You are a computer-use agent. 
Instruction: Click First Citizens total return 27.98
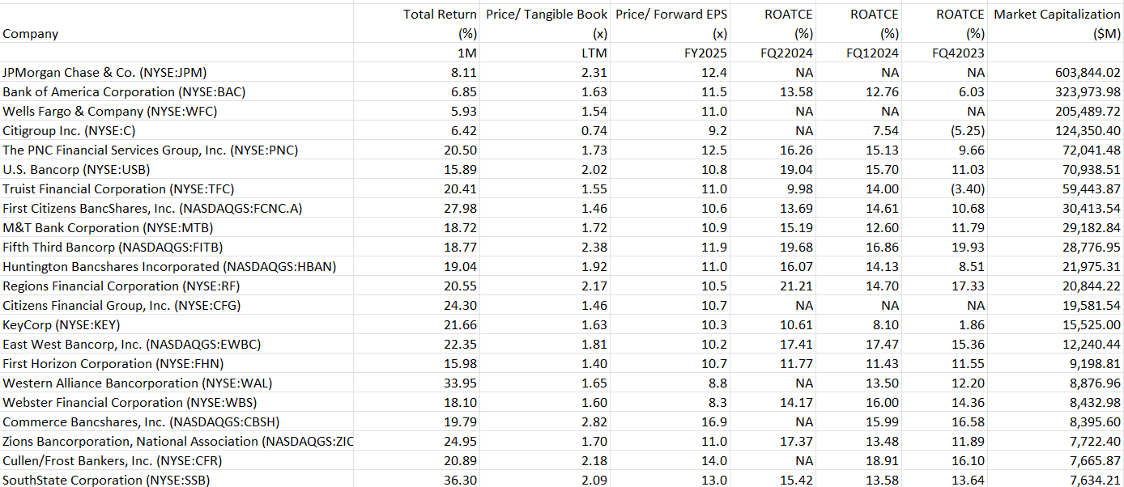[416, 208]
